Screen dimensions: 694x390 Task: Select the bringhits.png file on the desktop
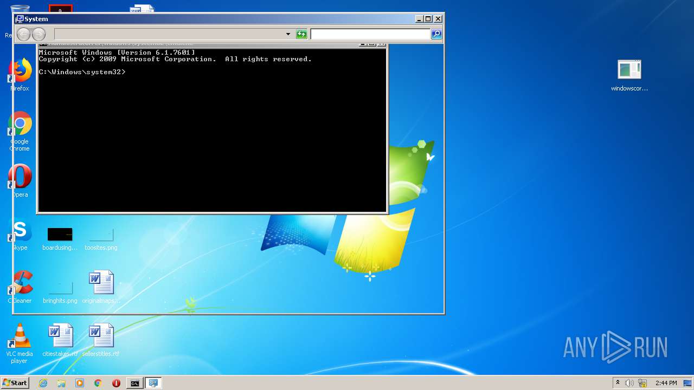point(60,291)
